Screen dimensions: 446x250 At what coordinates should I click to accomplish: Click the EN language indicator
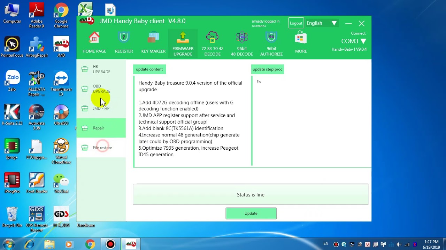[x=326, y=244]
